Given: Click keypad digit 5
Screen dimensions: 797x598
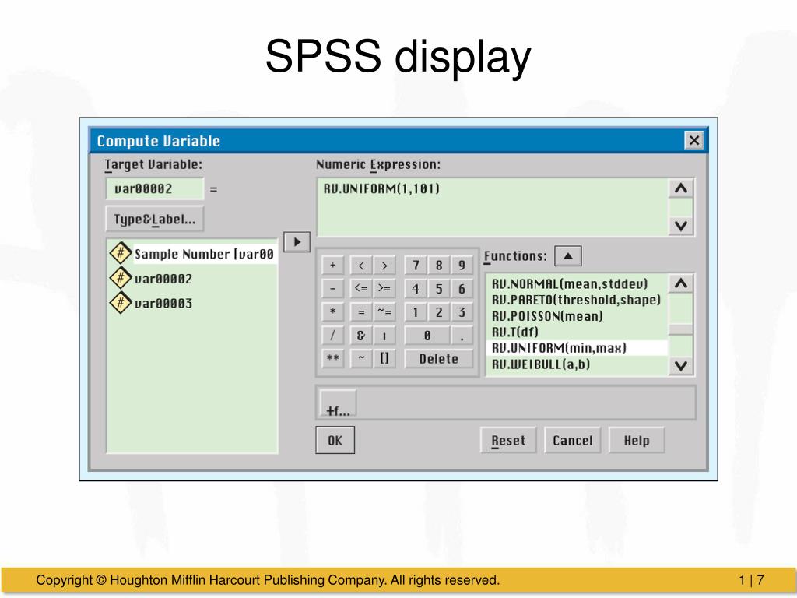Looking at the screenshot, I should click(x=439, y=288).
